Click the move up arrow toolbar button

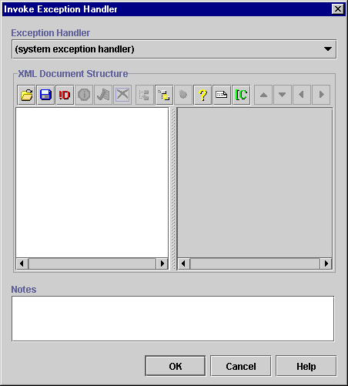pyautogui.click(x=263, y=95)
